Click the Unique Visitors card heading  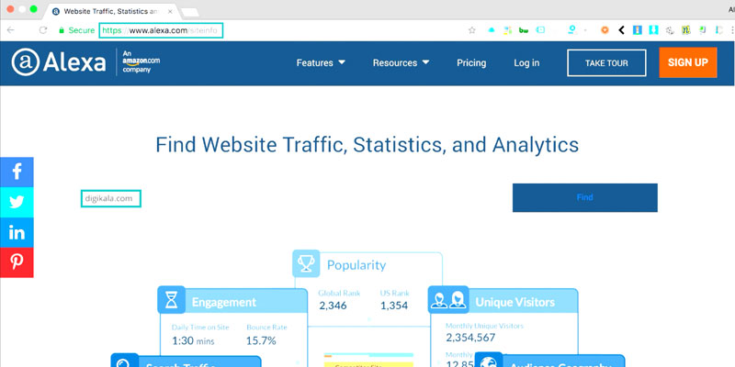click(x=514, y=303)
